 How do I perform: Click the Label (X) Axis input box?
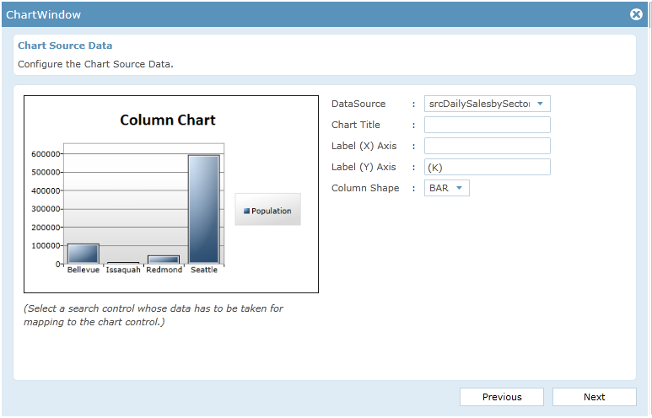click(487, 146)
